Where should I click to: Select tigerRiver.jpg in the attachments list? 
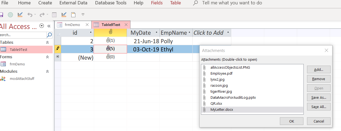point(252,91)
